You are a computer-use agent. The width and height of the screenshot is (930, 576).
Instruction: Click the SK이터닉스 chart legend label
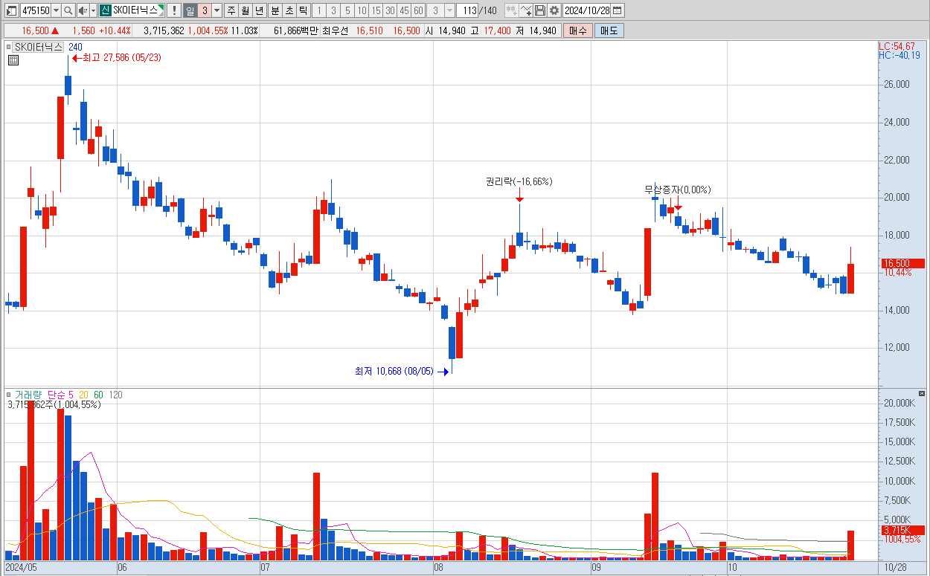[x=38, y=46]
